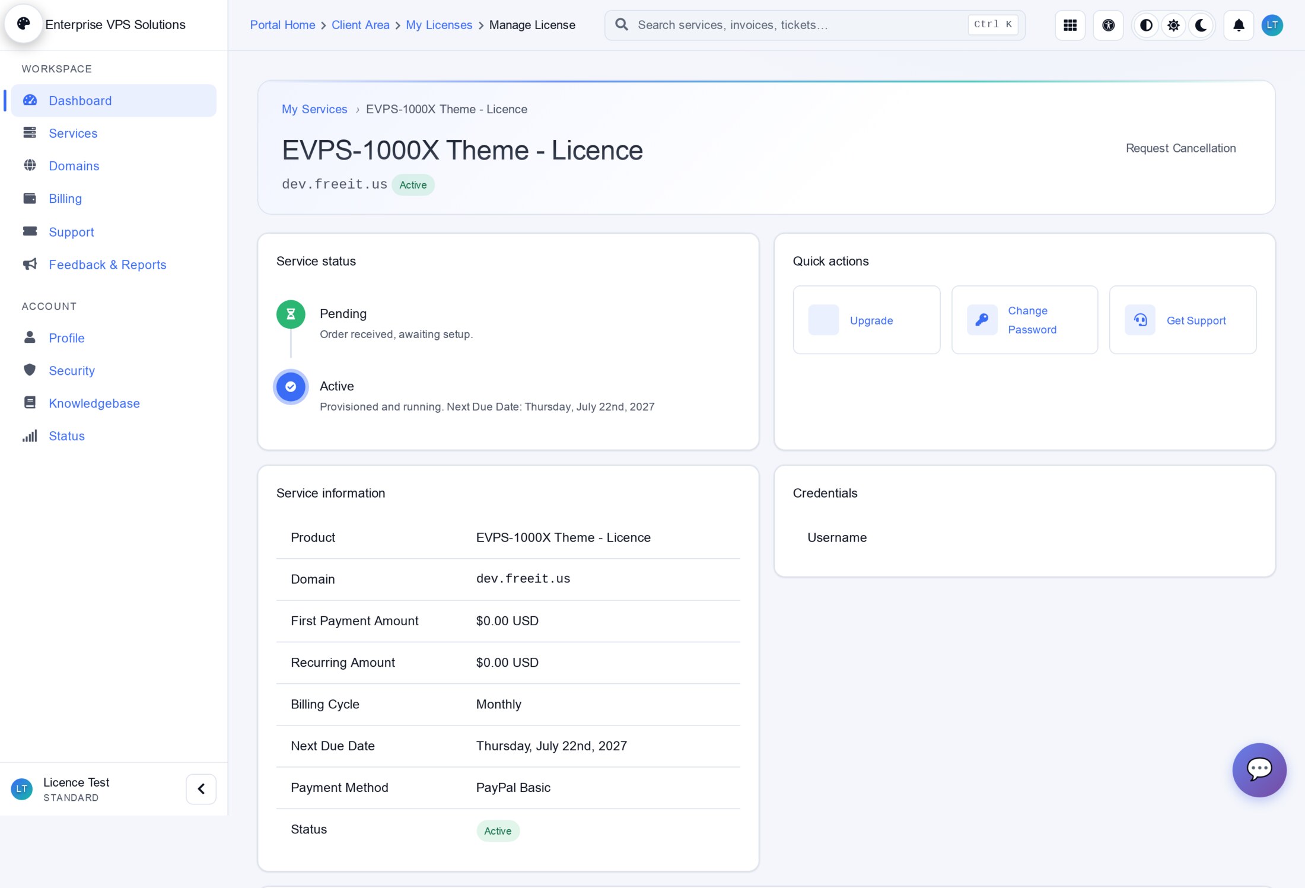The width and height of the screenshot is (1305, 888).
Task: Click the sidebar LT avatar
Action: [x=22, y=789]
